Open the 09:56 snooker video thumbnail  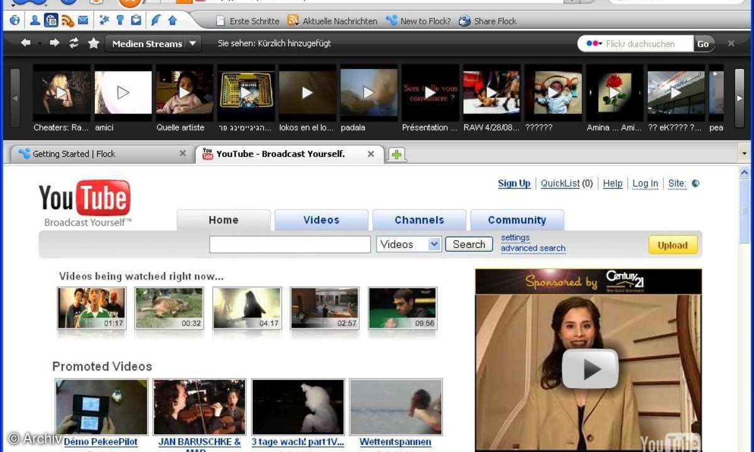pyautogui.click(x=403, y=308)
